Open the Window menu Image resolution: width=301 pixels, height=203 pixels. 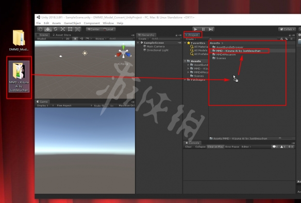(x=108, y=23)
